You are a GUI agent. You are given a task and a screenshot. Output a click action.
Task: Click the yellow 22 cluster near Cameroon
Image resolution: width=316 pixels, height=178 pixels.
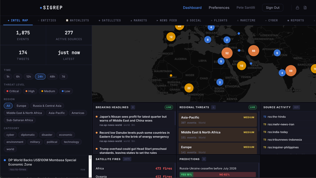coord(189,88)
